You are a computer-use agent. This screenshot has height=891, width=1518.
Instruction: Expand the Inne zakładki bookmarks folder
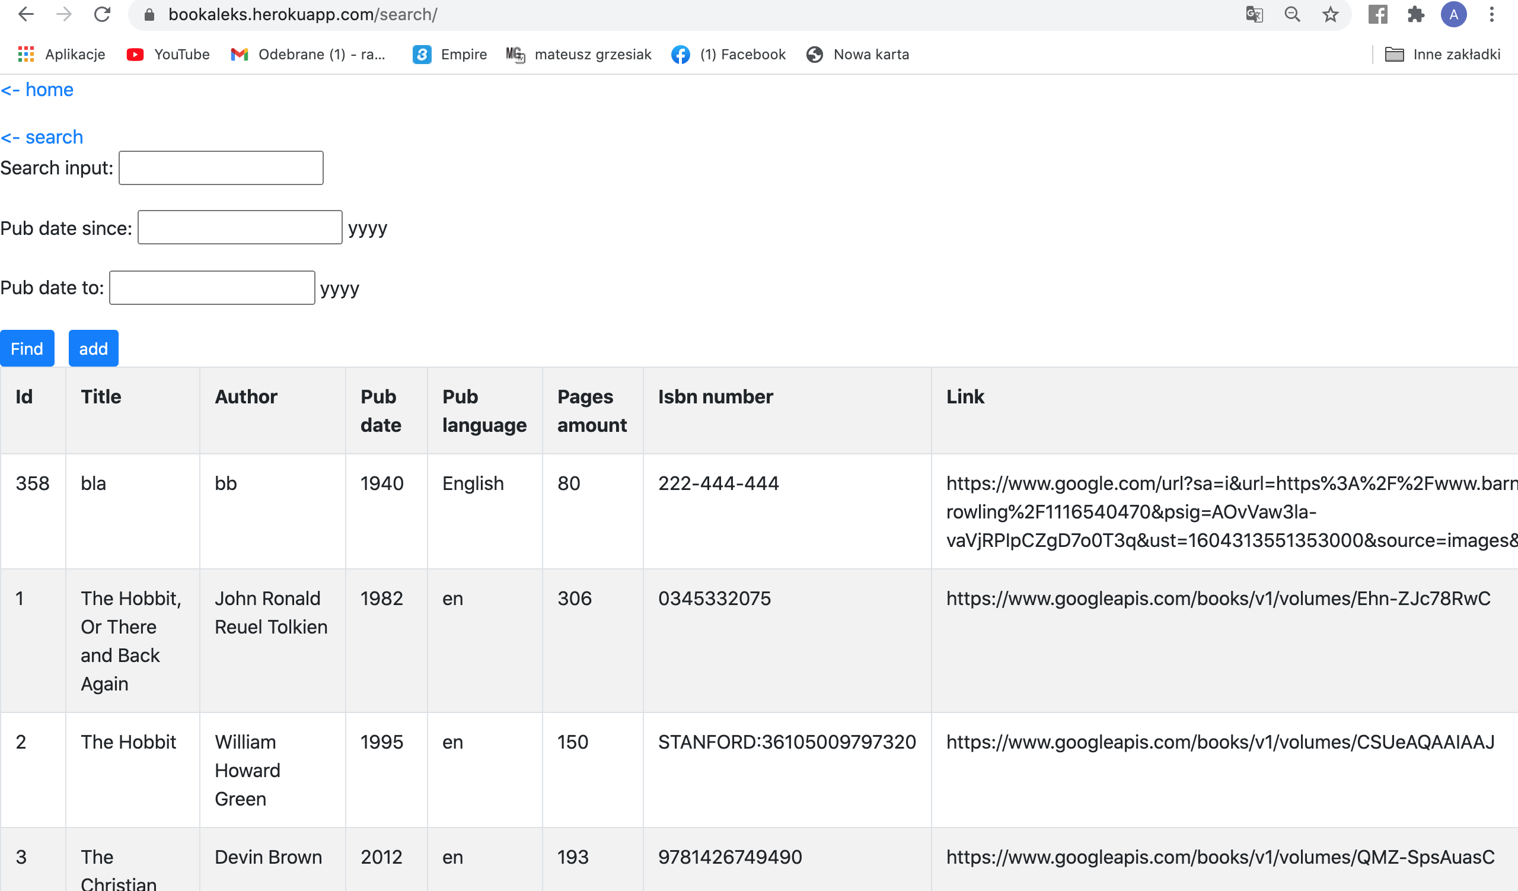coord(1442,54)
